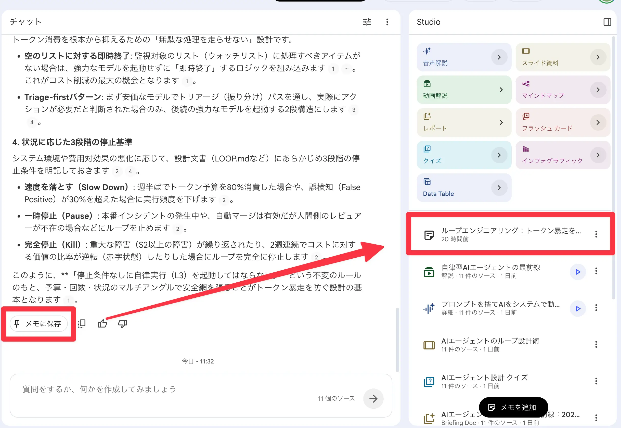The image size is (621, 428).
Task: Expand フラッシュ カード options chevron
Action: coord(598,122)
